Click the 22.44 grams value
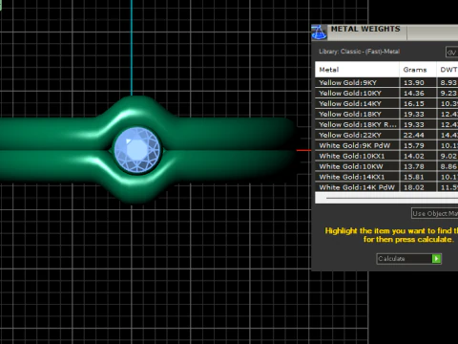Image resolution: width=458 pixels, height=344 pixels. click(414, 136)
